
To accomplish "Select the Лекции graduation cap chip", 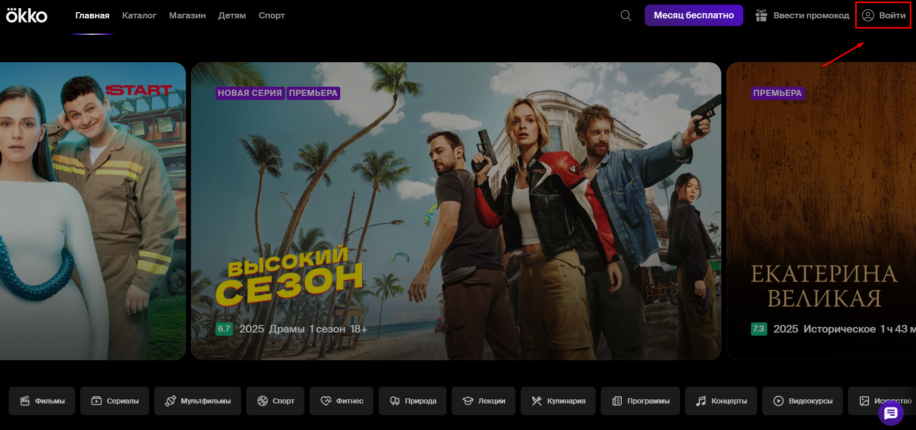I will coord(483,401).
